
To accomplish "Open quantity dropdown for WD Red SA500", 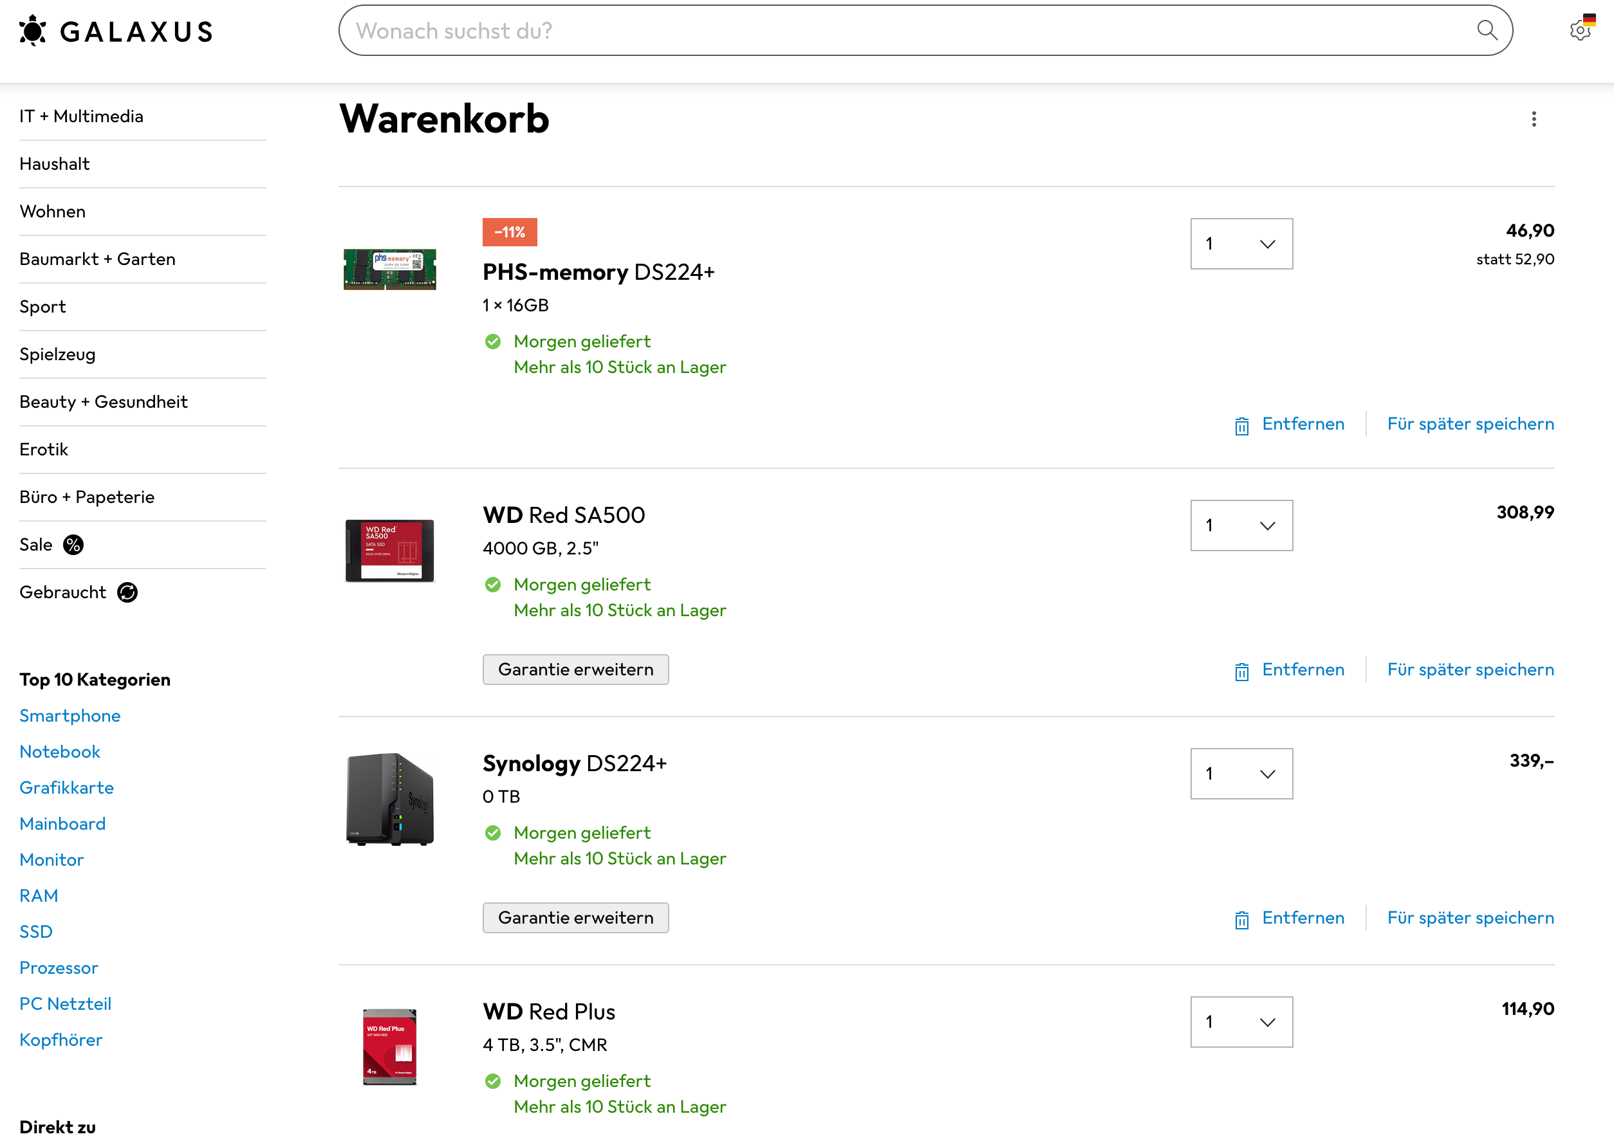I will coord(1241,525).
